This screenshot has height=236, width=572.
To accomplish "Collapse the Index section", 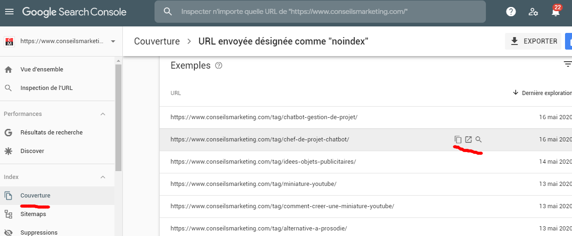I will (103, 177).
